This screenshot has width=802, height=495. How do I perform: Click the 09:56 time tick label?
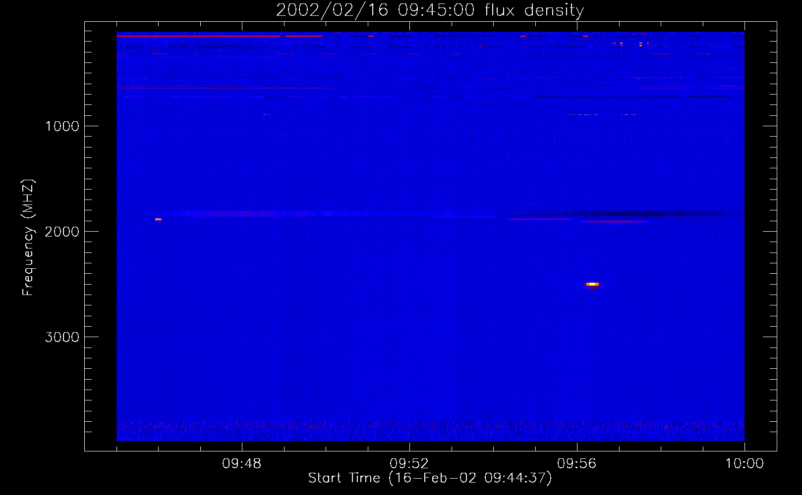pos(577,464)
